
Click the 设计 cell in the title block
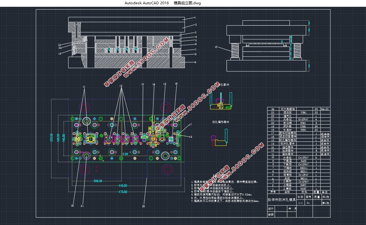click(271, 209)
